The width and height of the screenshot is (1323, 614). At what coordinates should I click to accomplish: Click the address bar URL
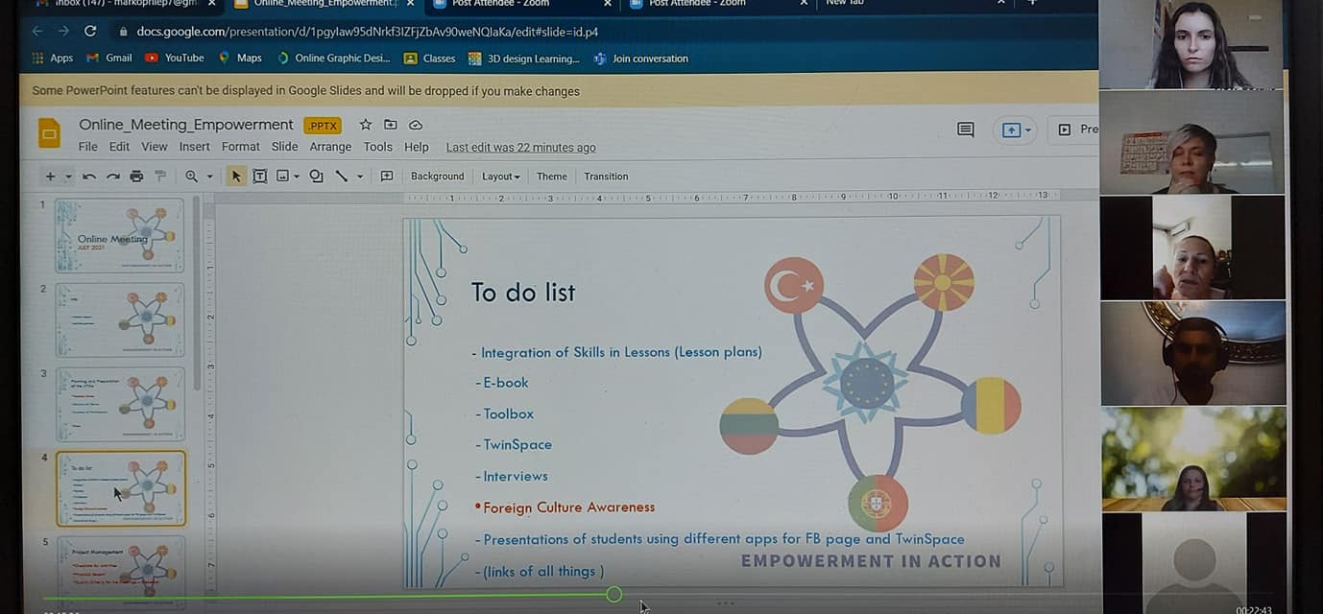[x=367, y=32]
